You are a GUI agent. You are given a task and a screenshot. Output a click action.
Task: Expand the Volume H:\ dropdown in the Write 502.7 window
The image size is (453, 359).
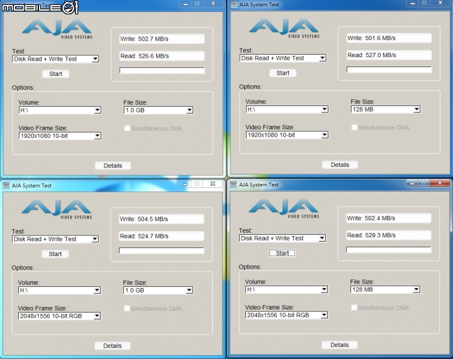(x=60, y=110)
